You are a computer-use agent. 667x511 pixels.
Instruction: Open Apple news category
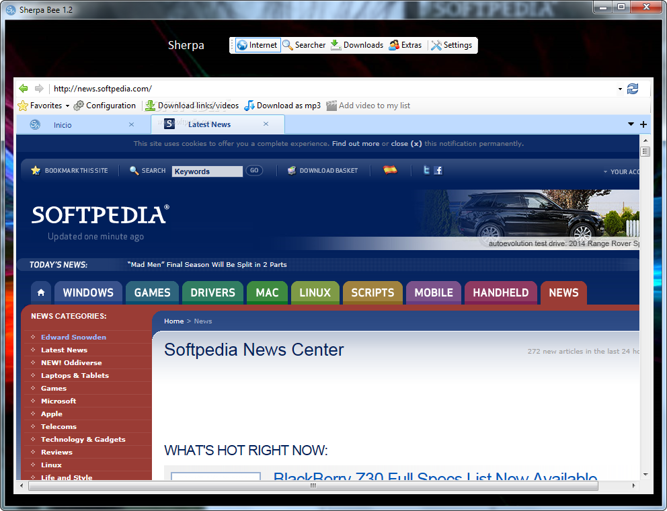(52, 414)
